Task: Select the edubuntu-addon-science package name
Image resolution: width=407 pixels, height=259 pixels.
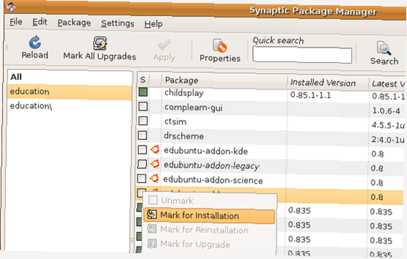Action: 213,180
